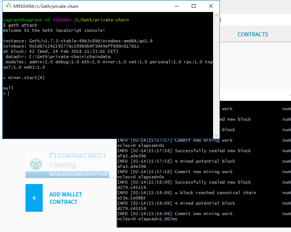Image resolution: width=291 pixels, height=232 pixels.
Task: Click 15:58:09 'Commit new mining work' log line
Action: tap(175, 214)
